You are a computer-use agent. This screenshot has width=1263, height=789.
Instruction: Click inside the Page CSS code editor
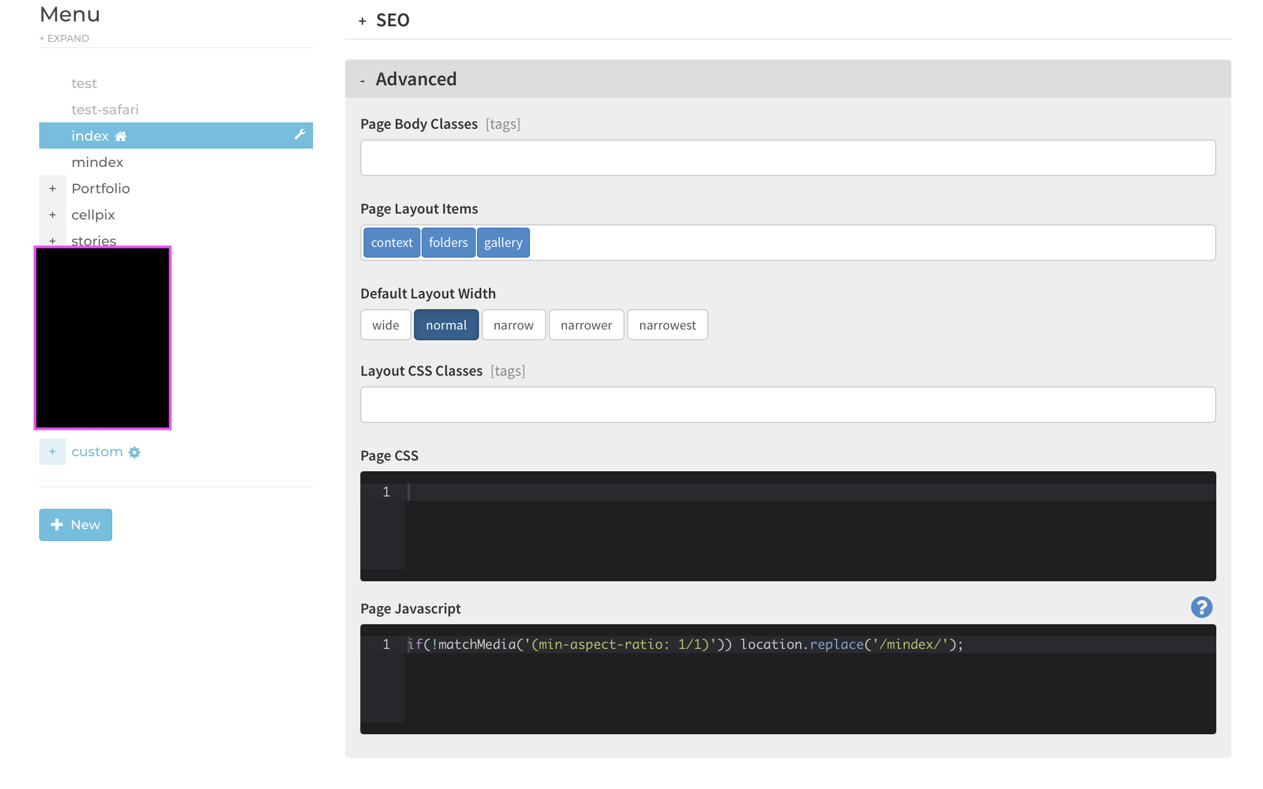788,526
